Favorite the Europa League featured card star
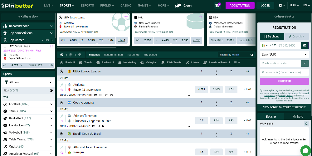This screenshot has width=312, height=156. (x=126, y=17)
